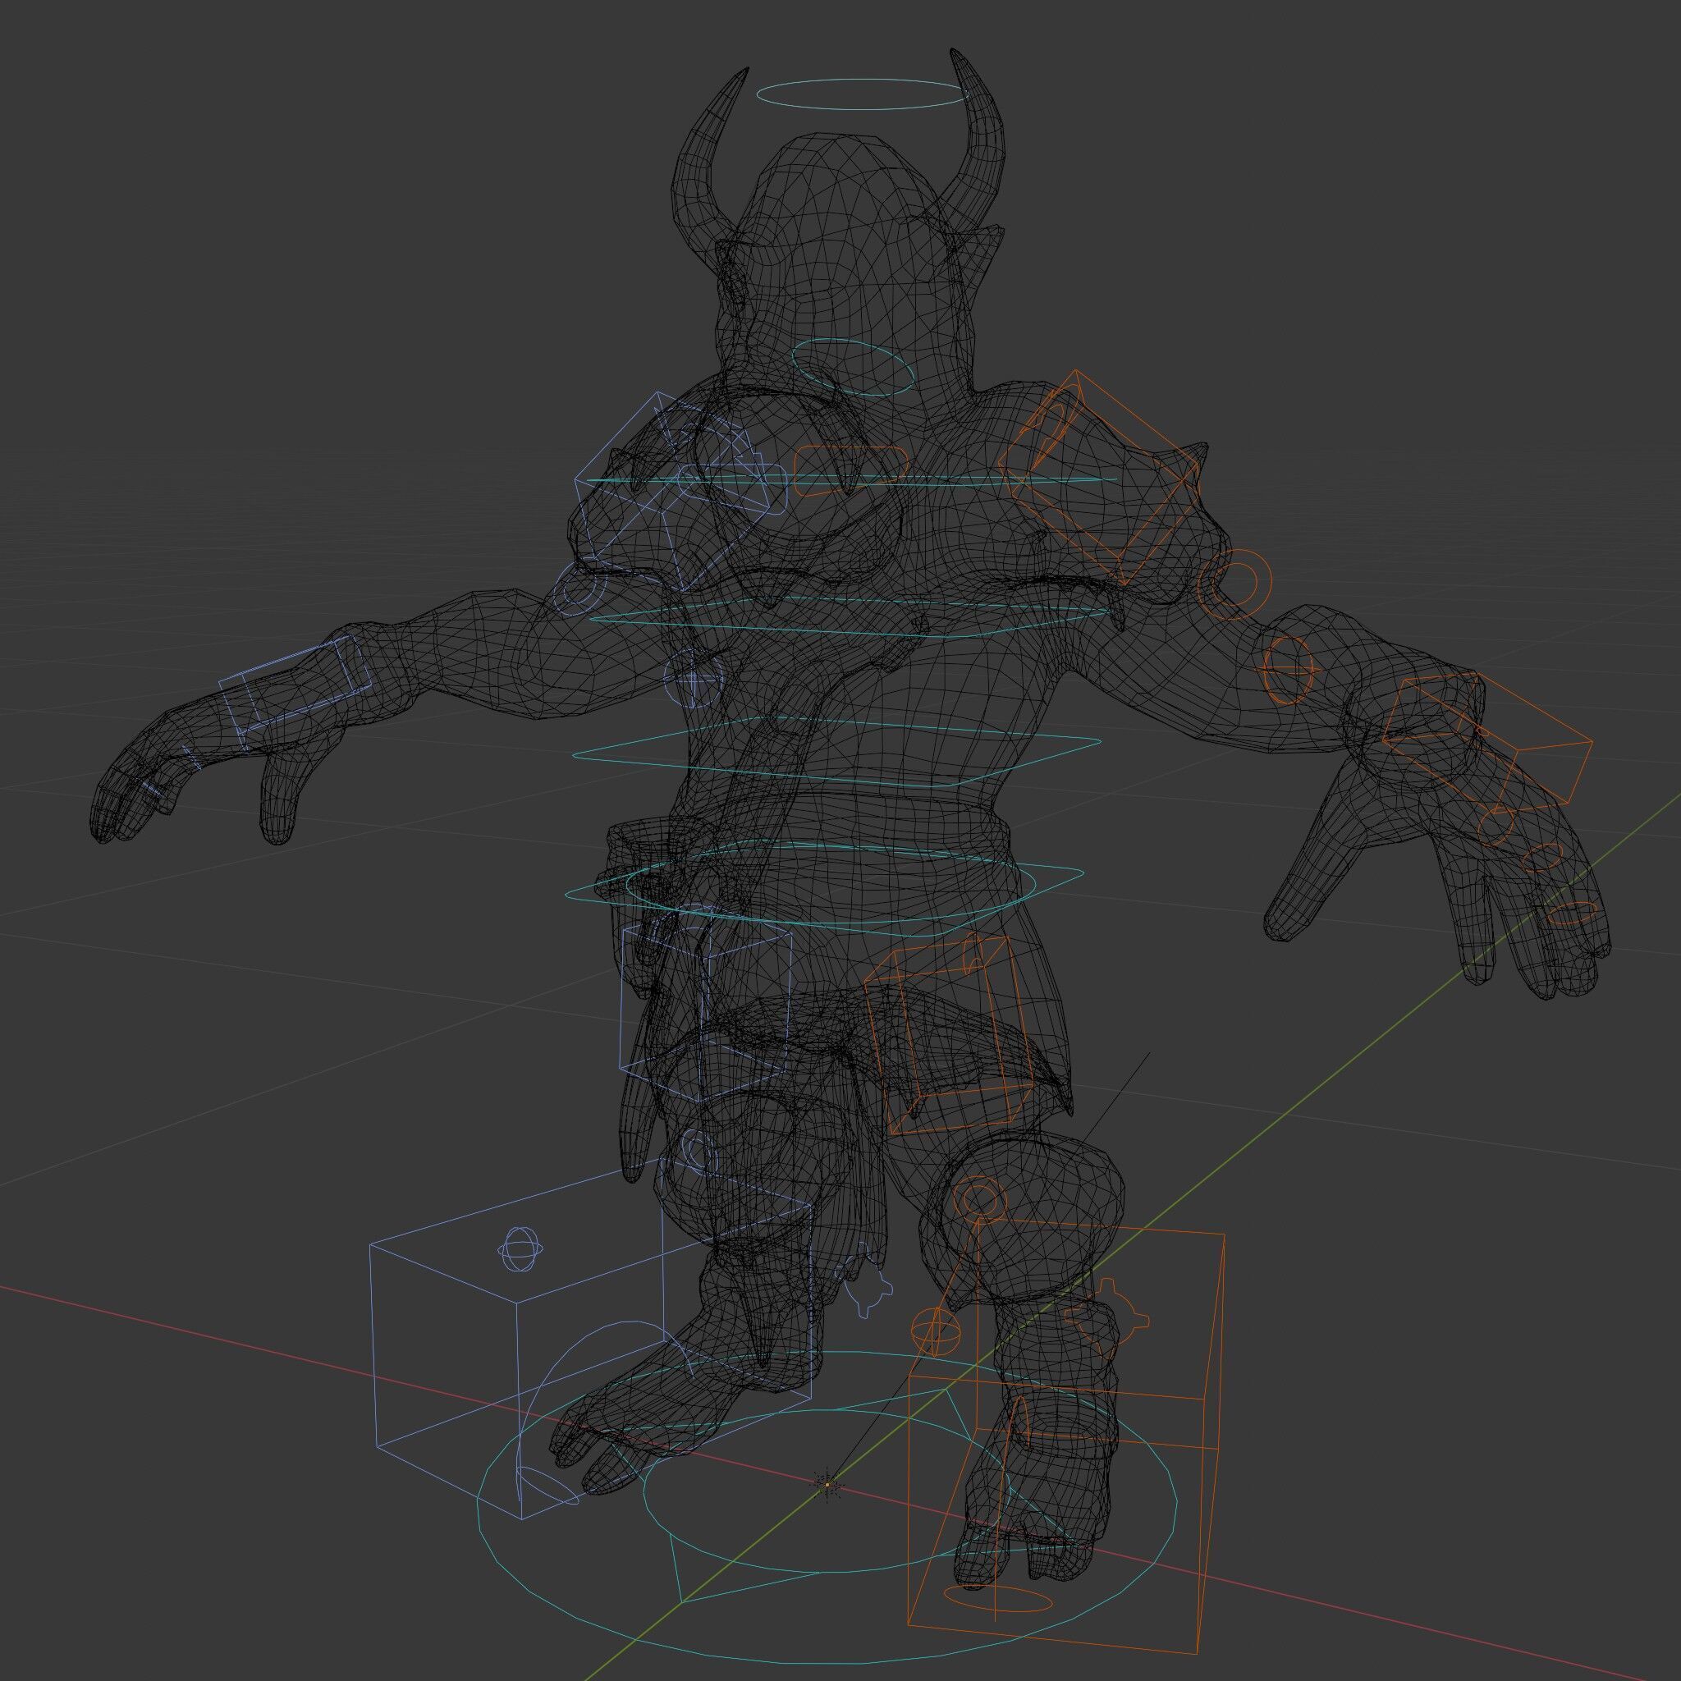The height and width of the screenshot is (1681, 1681).
Task: Click the small blue ellipse beside the toes
Action: [547, 1485]
